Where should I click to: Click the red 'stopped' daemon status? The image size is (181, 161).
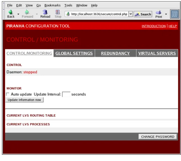coord(30,72)
